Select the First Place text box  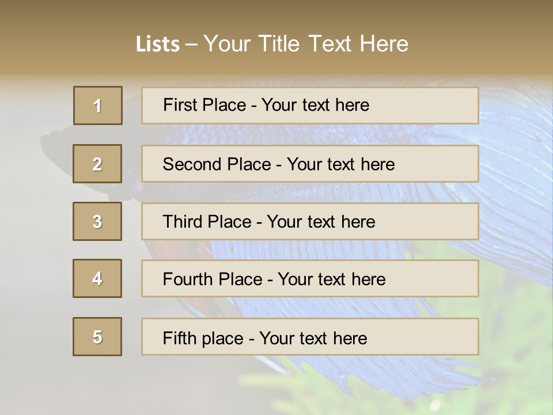click(310, 105)
